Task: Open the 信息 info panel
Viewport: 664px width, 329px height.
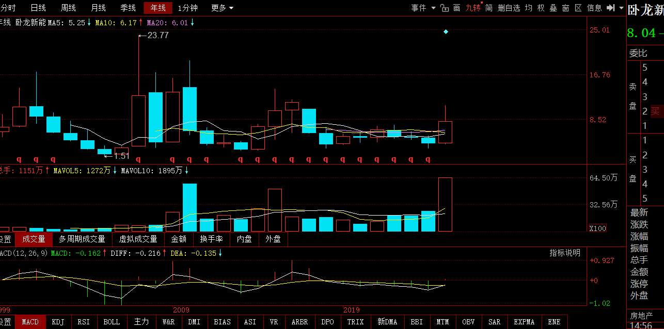Action: point(594,8)
